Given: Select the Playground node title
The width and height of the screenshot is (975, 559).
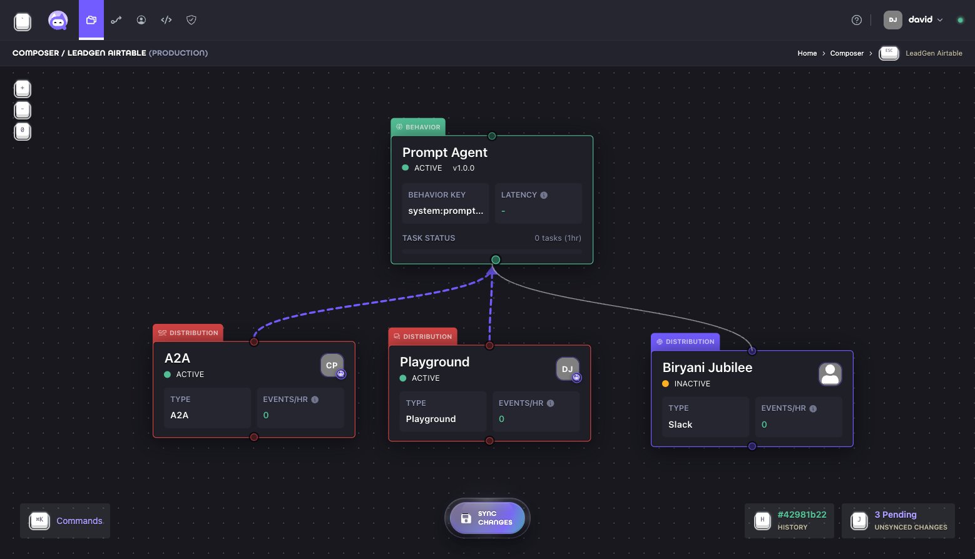Looking at the screenshot, I should 434,362.
